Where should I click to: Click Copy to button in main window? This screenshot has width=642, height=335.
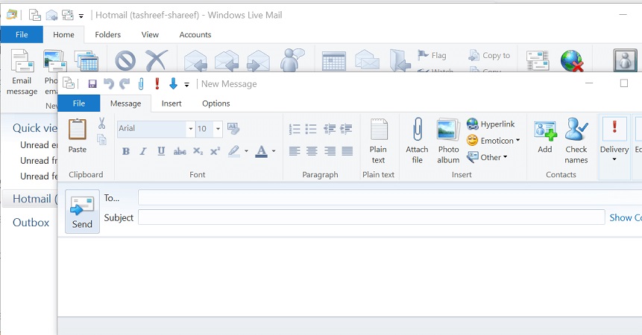490,55
